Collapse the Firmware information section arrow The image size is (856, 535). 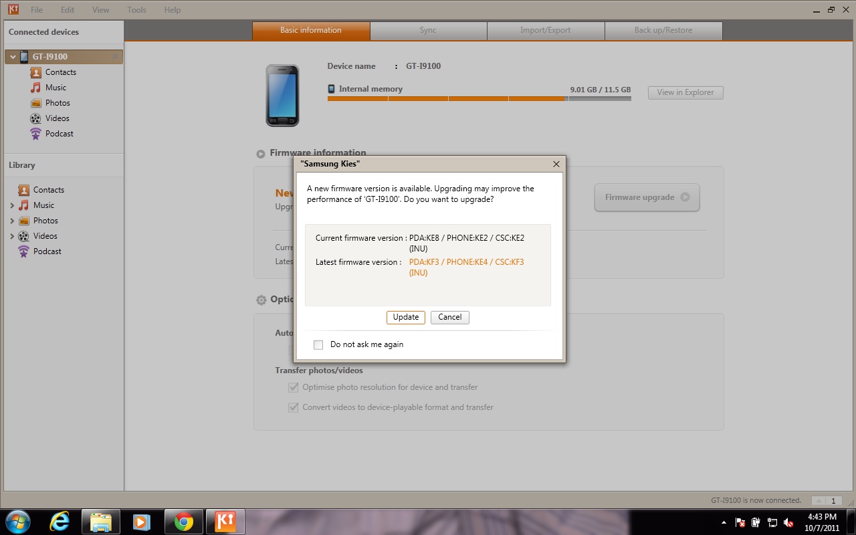(x=261, y=154)
